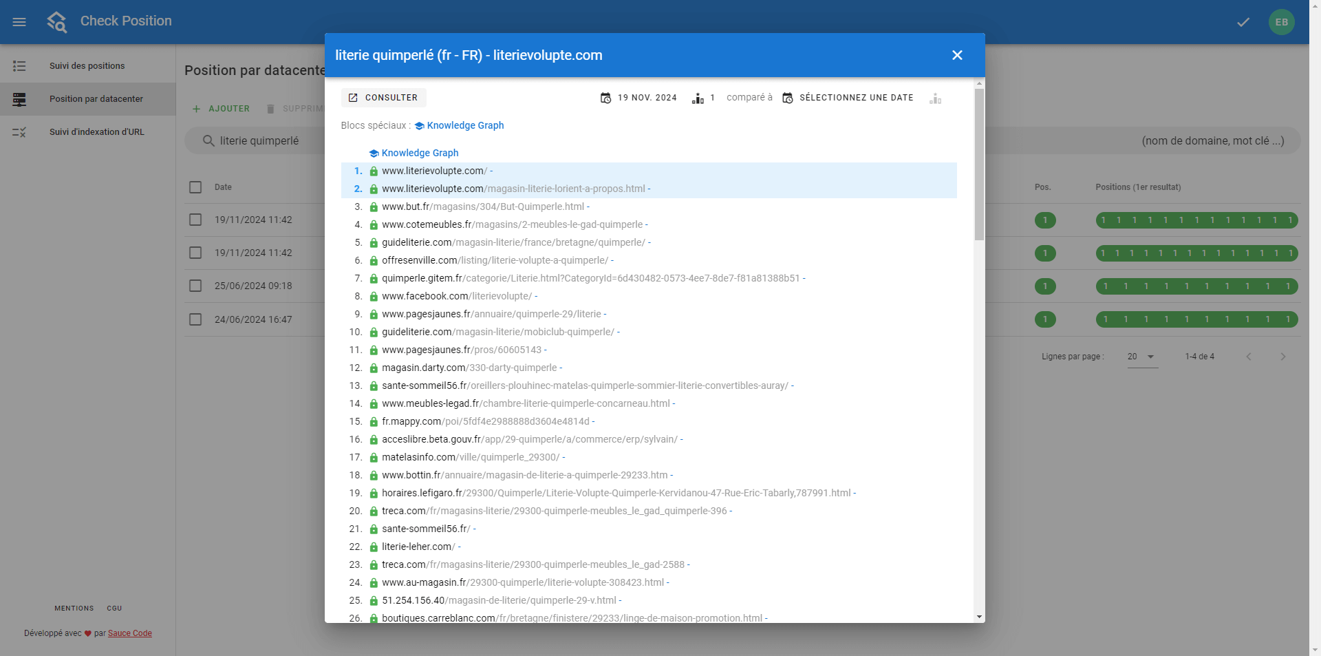Image resolution: width=1321 pixels, height=656 pixels.
Task: Click the magnifier icon in search field
Action: pyautogui.click(x=208, y=140)
